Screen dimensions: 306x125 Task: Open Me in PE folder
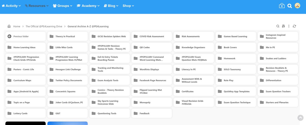click(278, 47)
